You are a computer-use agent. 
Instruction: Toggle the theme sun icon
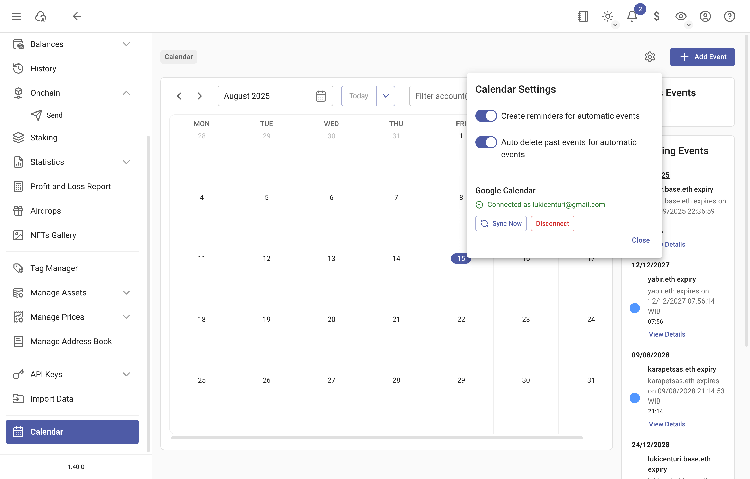click(607, 16)
